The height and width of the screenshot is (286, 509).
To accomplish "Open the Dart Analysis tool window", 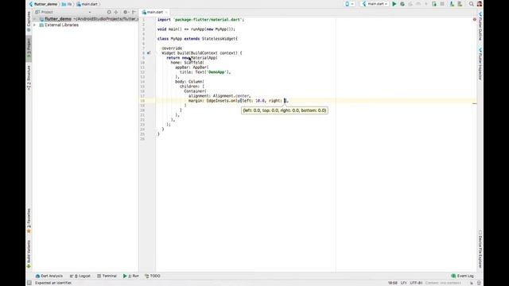I will [49, 276].
